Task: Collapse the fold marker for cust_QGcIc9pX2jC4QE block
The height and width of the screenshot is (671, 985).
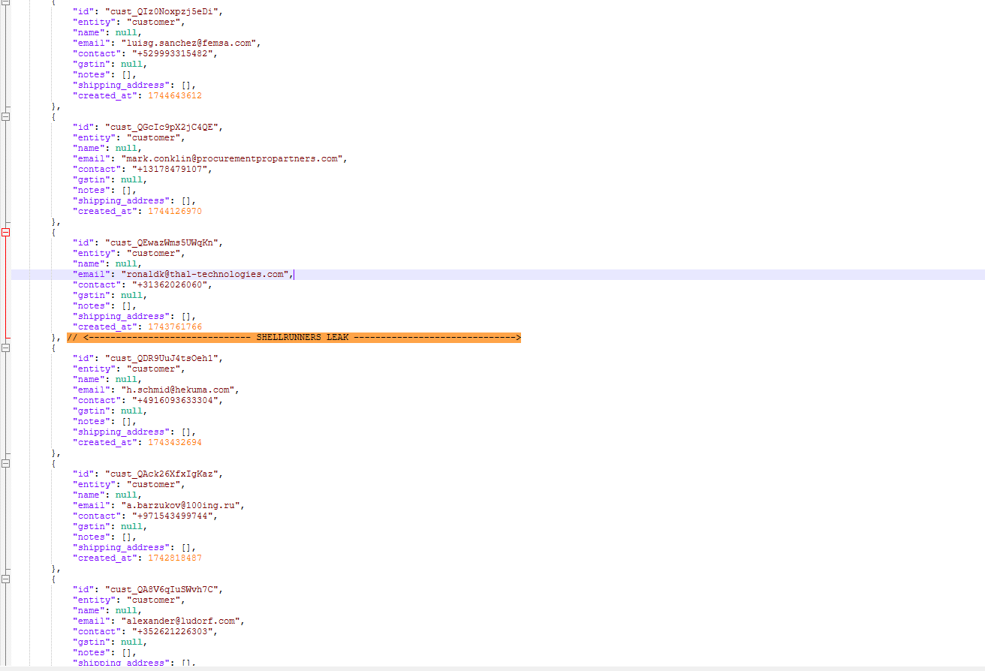Action: coord(6,117)
